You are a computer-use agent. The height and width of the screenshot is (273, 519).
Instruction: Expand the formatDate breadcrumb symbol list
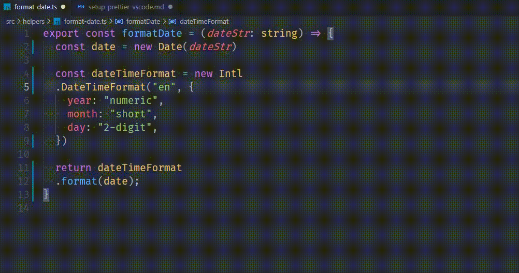143,22
